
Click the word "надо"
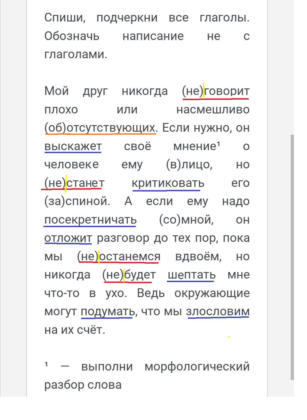(x=236, y=202)
